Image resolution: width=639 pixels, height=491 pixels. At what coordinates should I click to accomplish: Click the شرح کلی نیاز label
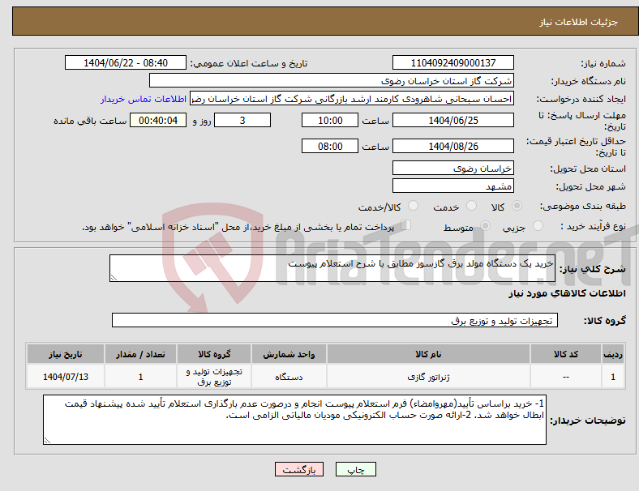click(593, 269)
